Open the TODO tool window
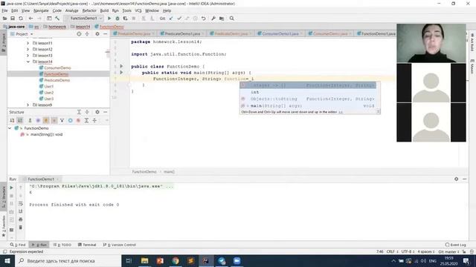The width and height of the screenshot is (476, 267). point(62,245)
